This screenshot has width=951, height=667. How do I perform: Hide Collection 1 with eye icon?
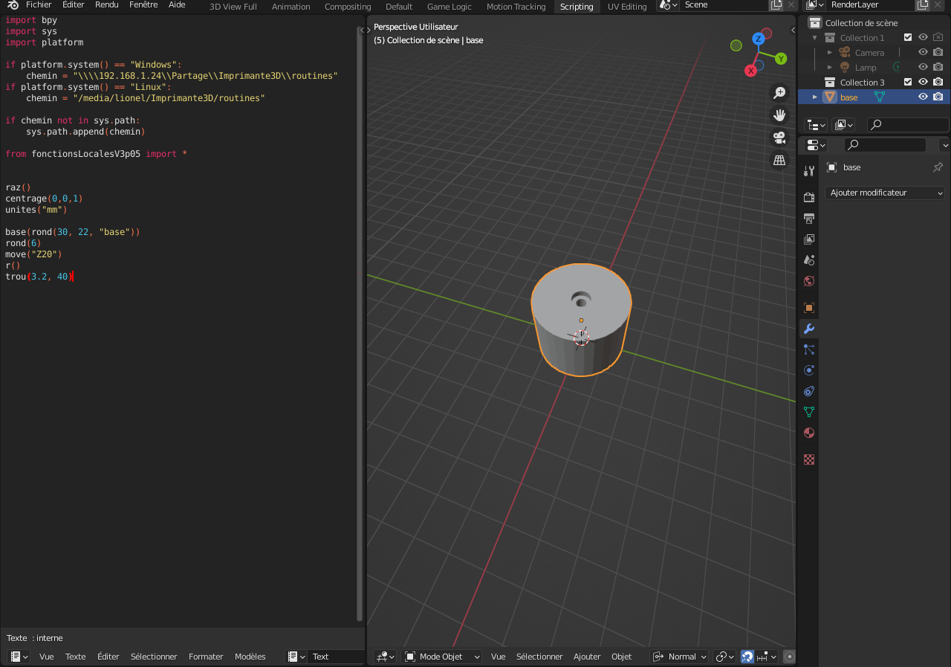click(923, 37)
